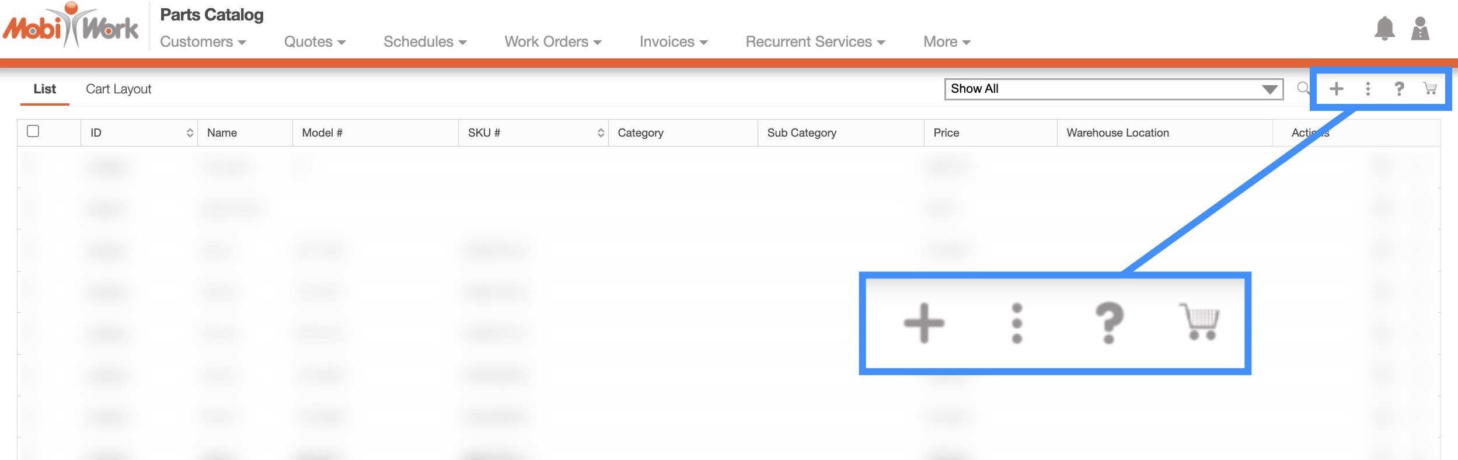The height and width of the screenshot is (460, 1458).
Task: Switch to the Cart Layout tab
Action: click(x=118, y=89)
